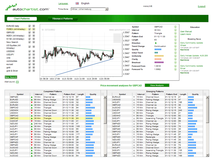Select USDSGD Falling Wedge emerging row
The image size is (213, 159).
pos(155,100)
